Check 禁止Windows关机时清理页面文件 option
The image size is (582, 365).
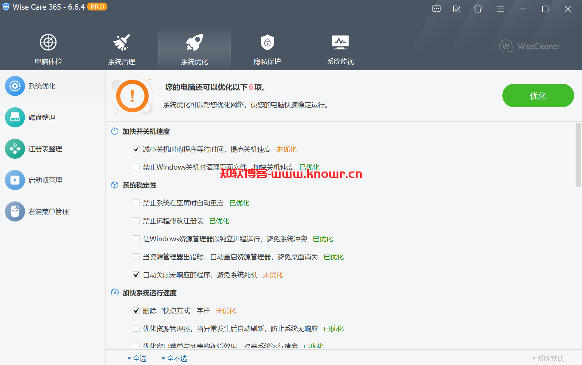point(136,167)
